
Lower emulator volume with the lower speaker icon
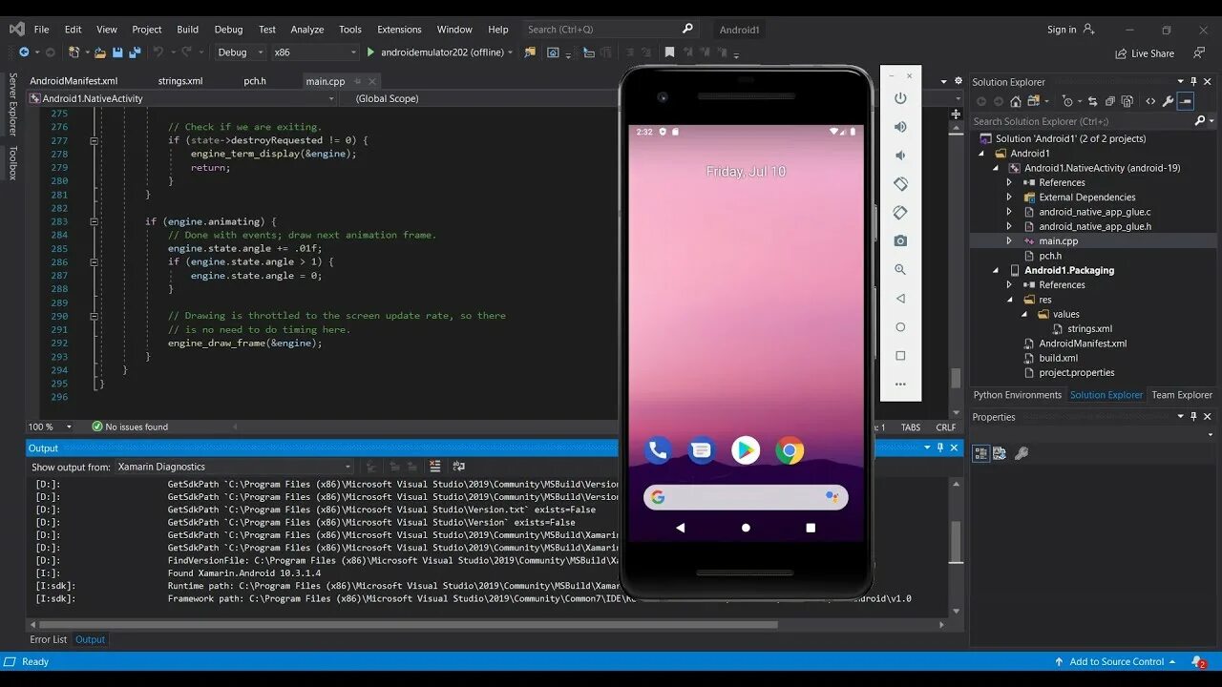pos(900,156)
